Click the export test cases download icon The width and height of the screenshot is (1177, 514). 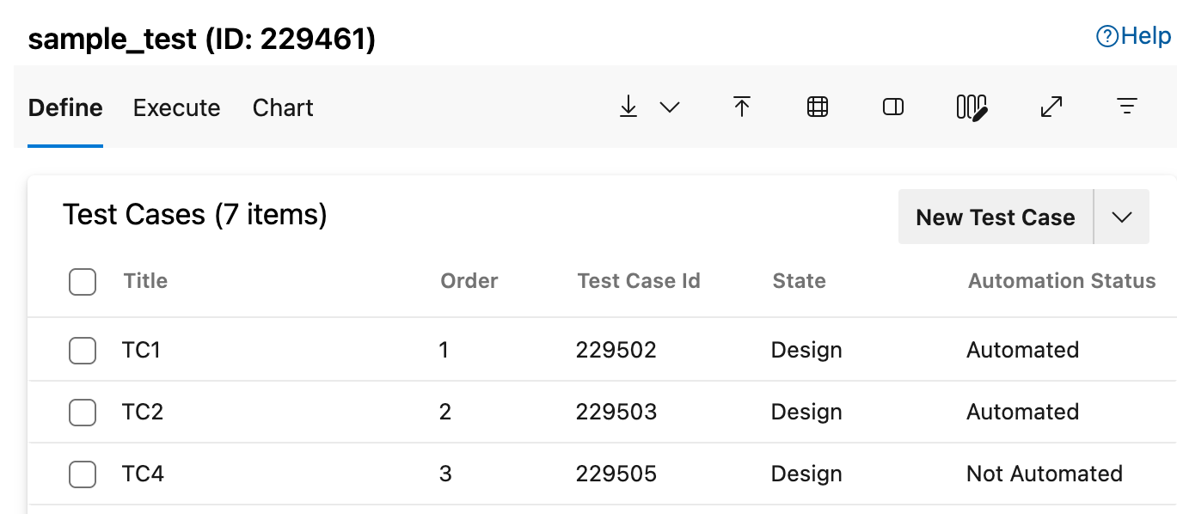click(x=628, y=107)
